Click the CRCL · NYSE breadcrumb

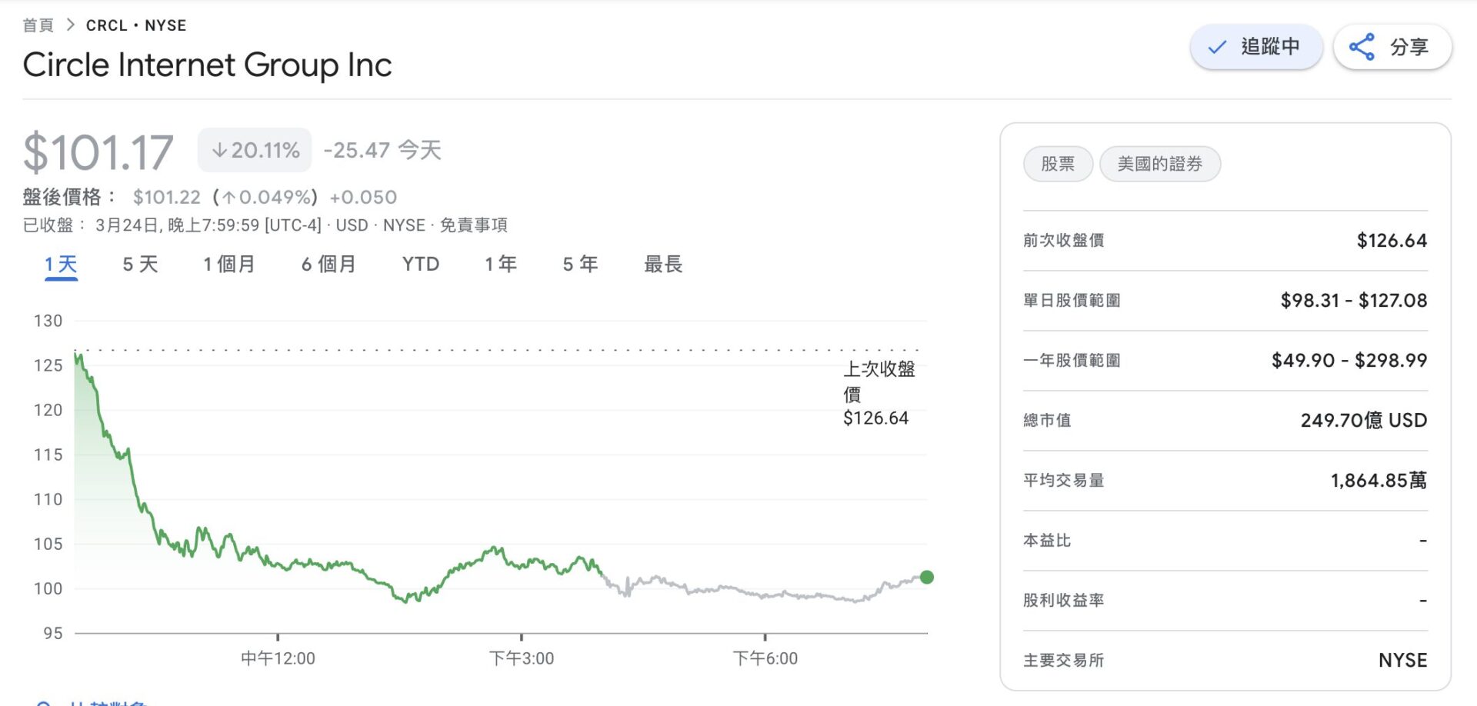[135, 25]
